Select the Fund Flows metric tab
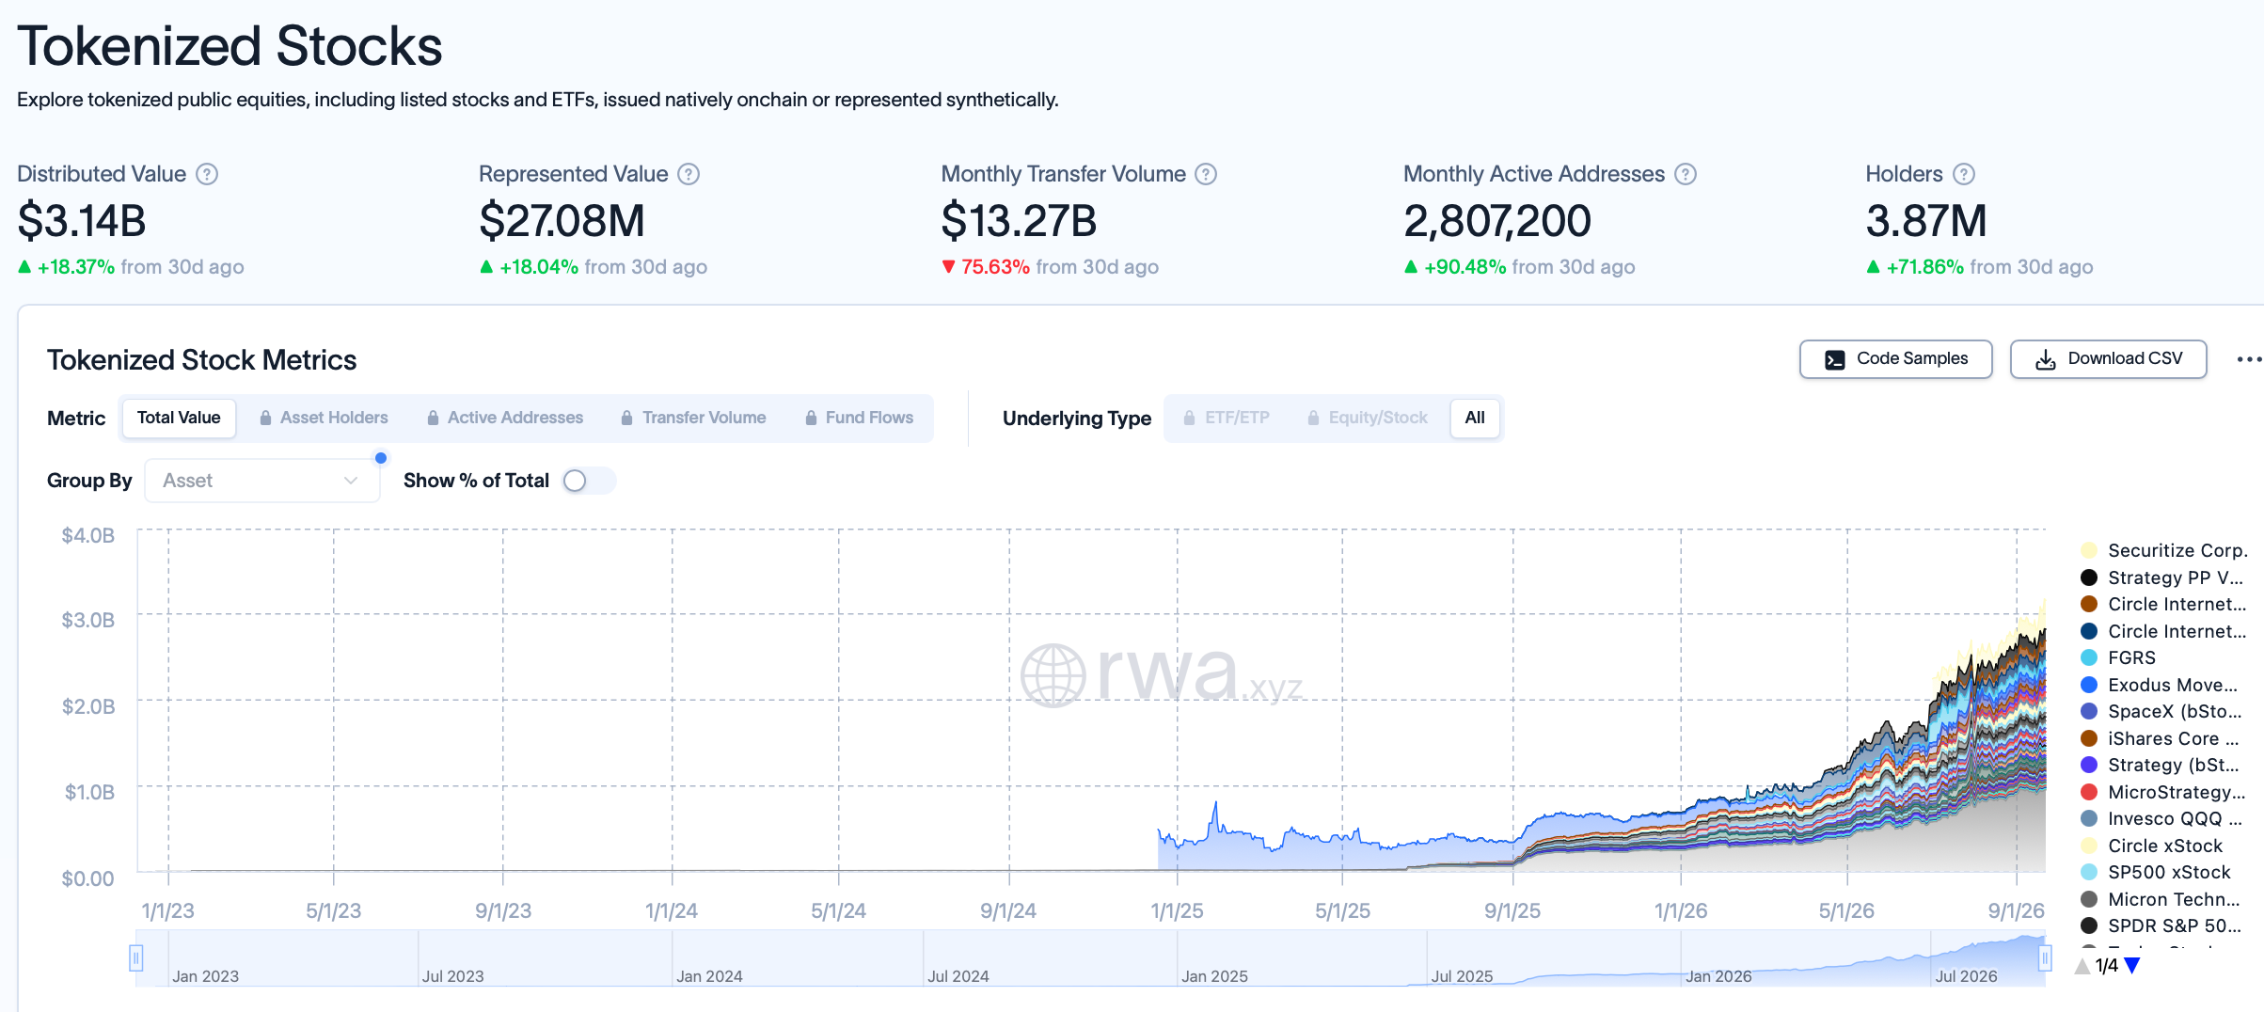Viewport: 2264px width, 1012px height. pos(860,418)
